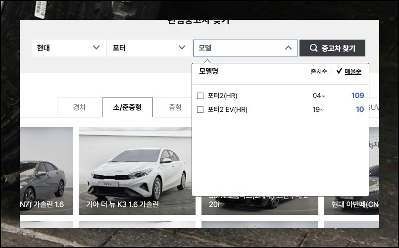Check the 포터2 EV(HR) checkbox

[x=200, y=109]
